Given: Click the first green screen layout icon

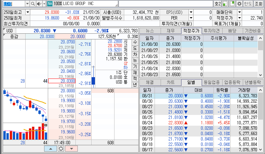Looking at the screenshot, I should pyautogui.click(x=225, y=4).
